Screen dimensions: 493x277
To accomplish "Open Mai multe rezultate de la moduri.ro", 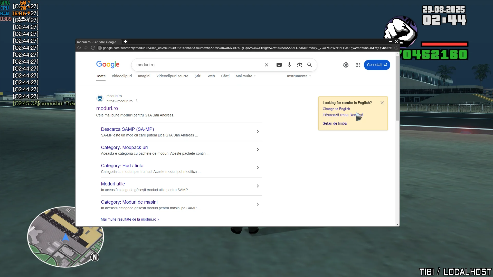I will pyautogui.click(x=130, y=220).
